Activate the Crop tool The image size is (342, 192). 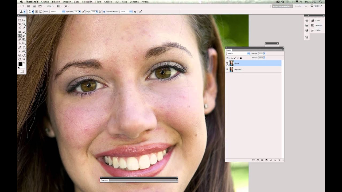coord(20,28)
